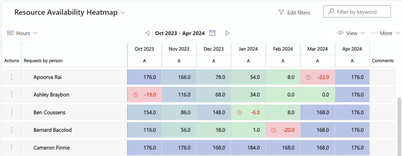
Task: Open actions menu for Ben Coussens
Action: (x=11, y=112)
